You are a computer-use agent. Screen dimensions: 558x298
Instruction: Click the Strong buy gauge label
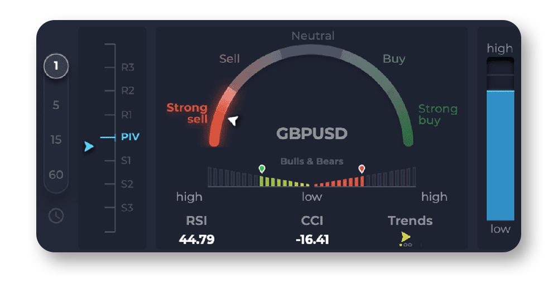437,114
